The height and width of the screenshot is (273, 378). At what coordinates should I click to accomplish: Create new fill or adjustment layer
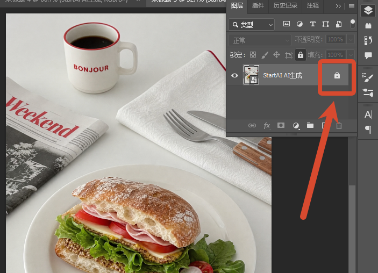296,126
